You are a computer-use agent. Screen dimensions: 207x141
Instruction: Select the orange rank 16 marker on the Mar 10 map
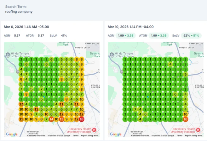pyautogui.click(x=186, y=119)
